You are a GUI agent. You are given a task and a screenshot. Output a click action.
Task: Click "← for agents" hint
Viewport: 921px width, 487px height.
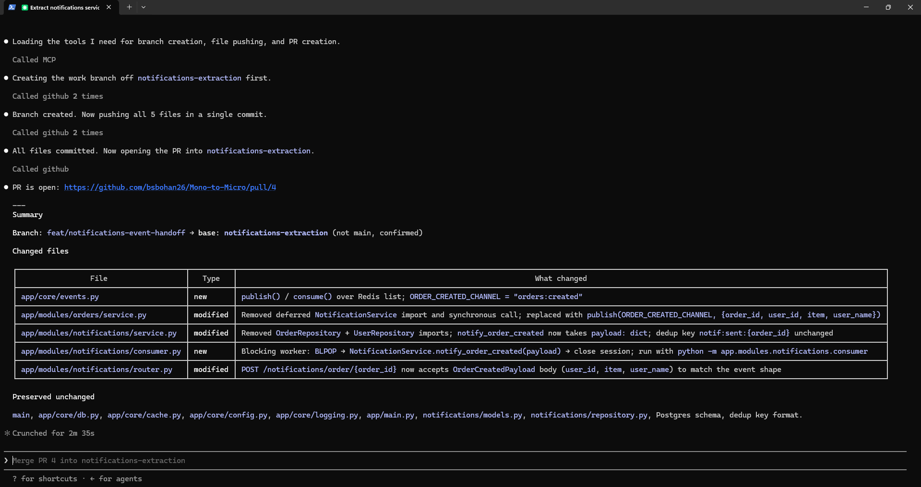point(116,479)
